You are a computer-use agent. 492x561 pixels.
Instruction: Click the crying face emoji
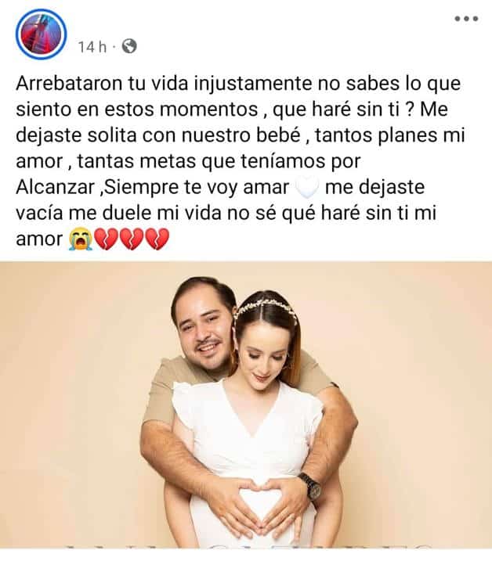(81, 239)
